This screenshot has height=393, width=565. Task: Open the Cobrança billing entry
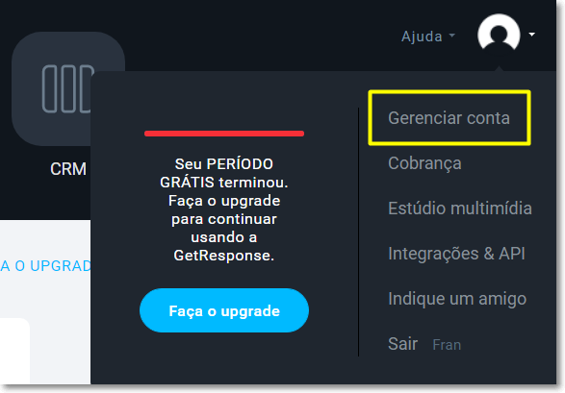(x=424, y=163)
